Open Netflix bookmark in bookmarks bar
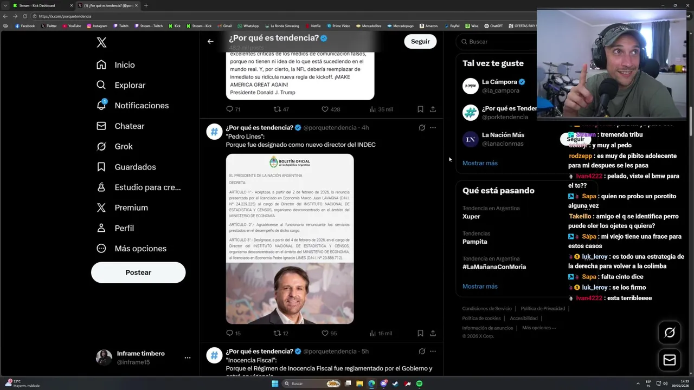 click(313, 26)
